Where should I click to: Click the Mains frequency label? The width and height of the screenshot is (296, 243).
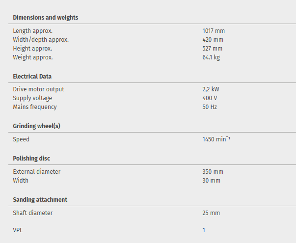34,107
